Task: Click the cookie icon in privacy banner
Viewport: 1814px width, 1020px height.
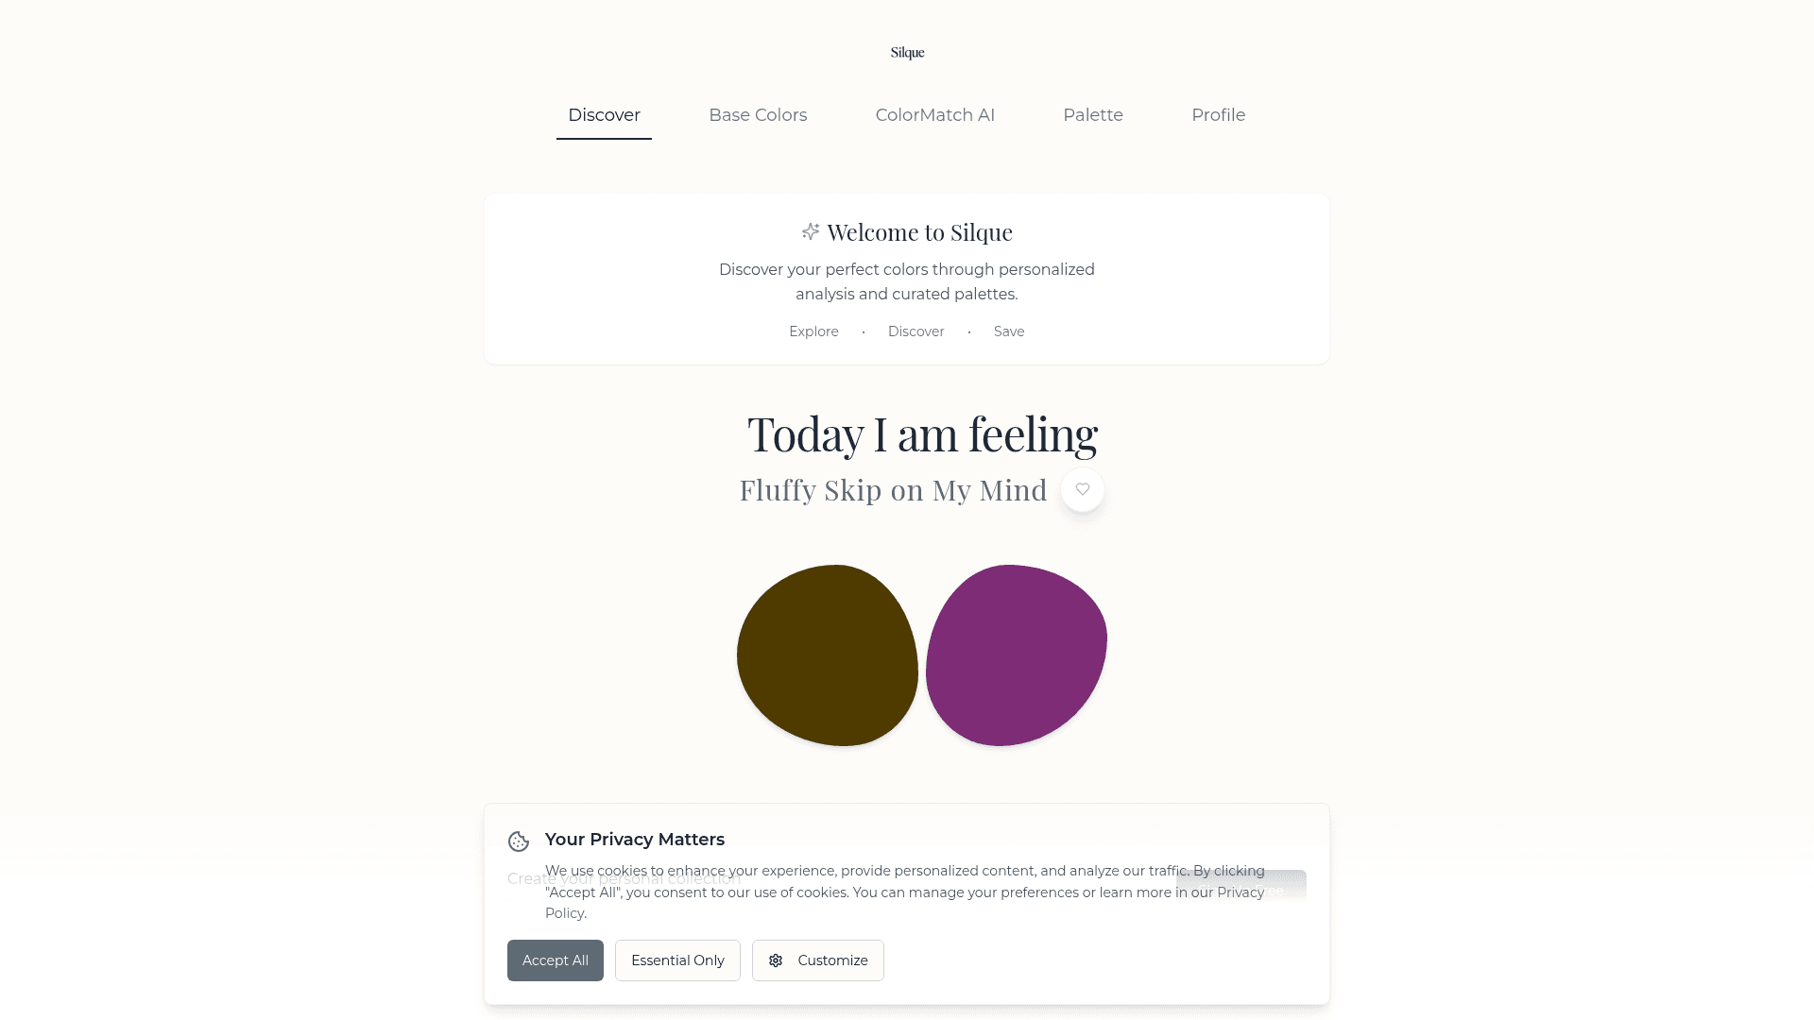Action: point(519,841)
